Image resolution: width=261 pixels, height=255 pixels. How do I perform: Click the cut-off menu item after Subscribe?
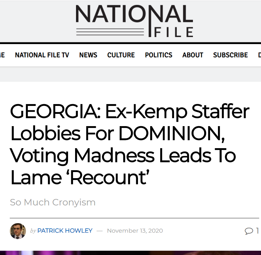[x=259, y=55]
